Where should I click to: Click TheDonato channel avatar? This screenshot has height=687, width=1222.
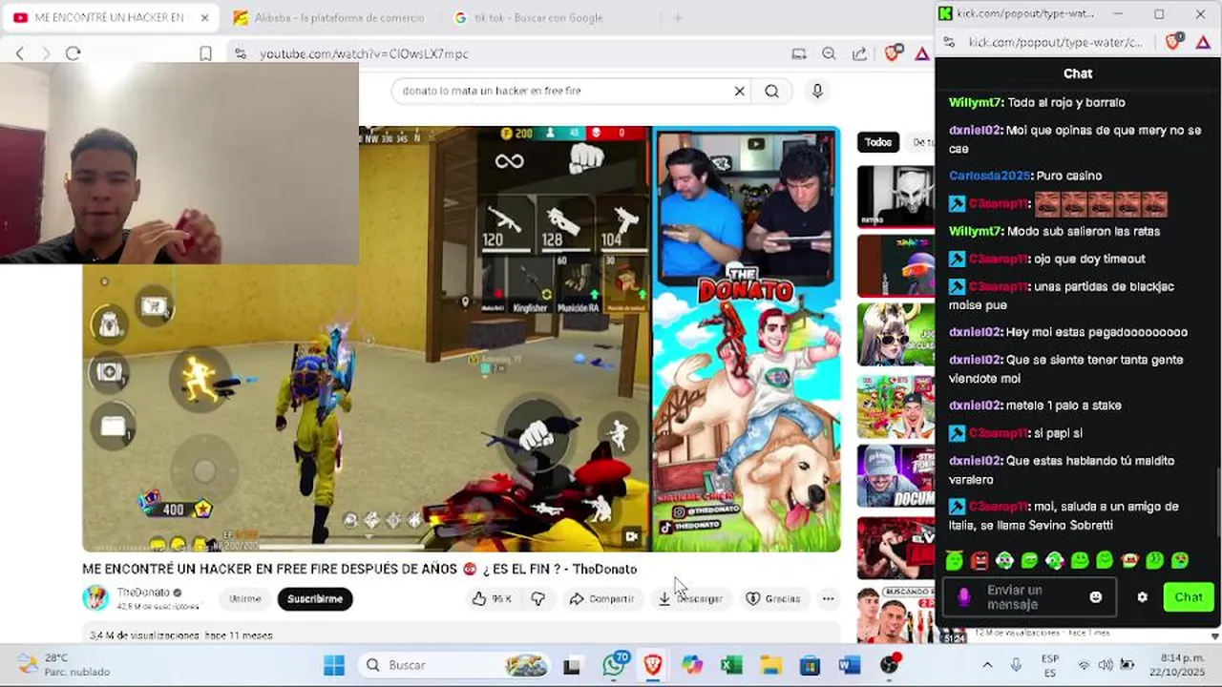(x=95, y=598)
